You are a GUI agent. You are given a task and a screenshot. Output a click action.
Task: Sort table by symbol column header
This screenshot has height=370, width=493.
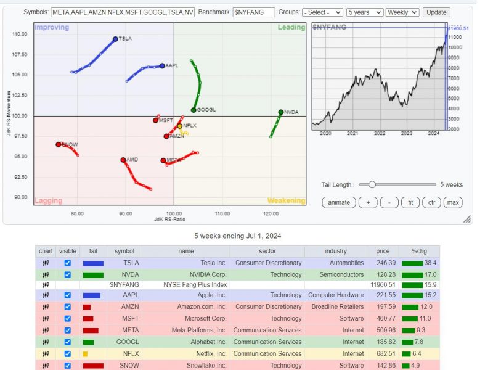124,251
